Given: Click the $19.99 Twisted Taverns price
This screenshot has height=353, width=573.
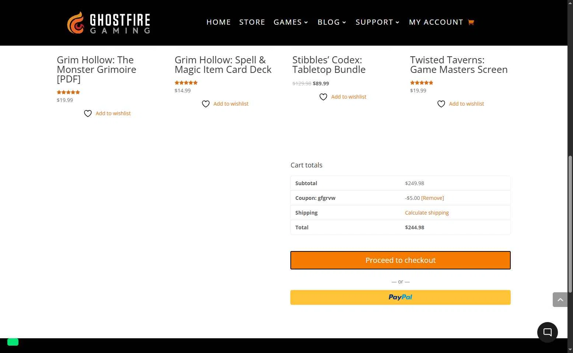Looking at the screenshot, I should 418,91.
